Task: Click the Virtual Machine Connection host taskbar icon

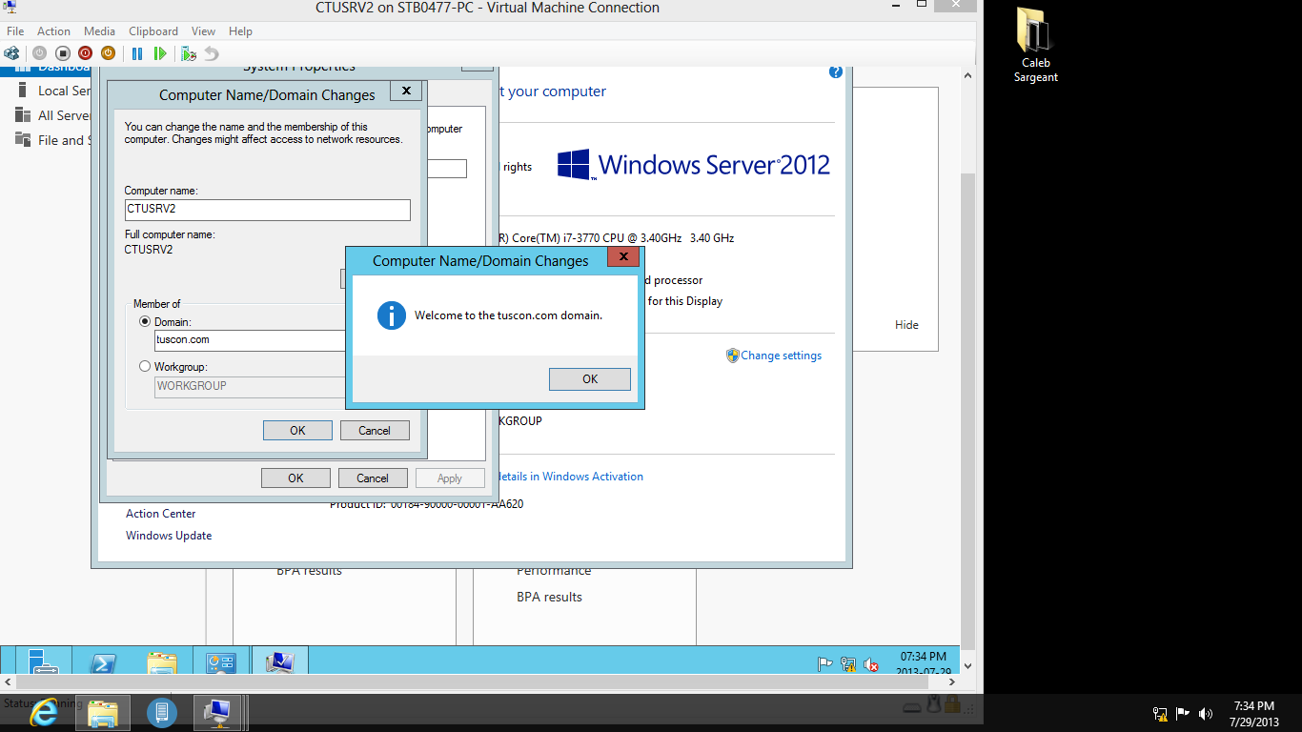Action: [218, 712]
